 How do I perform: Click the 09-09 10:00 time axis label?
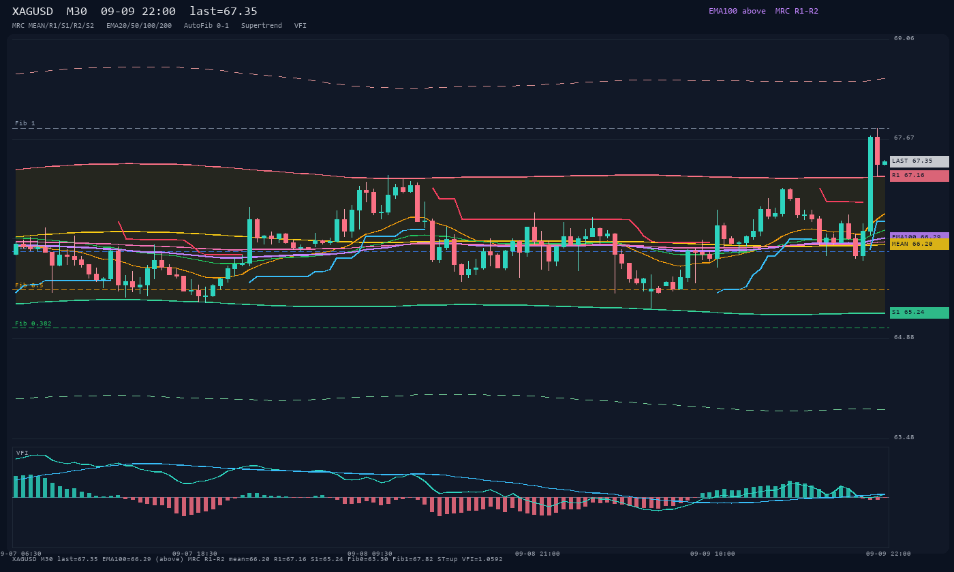click(x=713, y=554)
